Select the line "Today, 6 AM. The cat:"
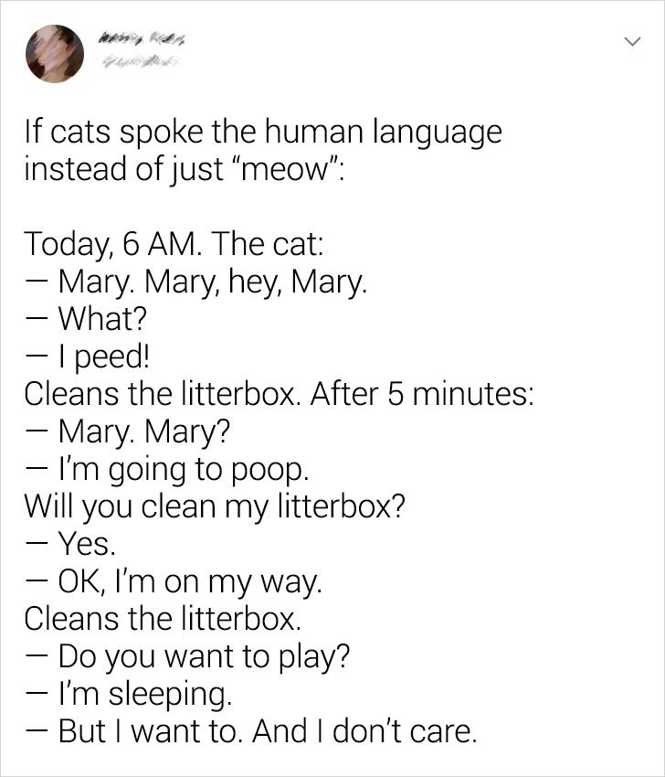 [175, 244]
